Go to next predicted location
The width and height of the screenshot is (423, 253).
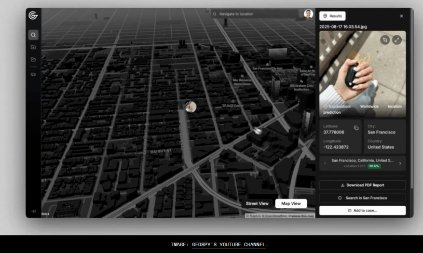[400, 163]
